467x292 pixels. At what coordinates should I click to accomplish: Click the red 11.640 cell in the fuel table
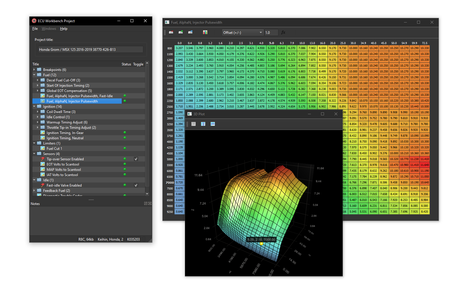425,165
